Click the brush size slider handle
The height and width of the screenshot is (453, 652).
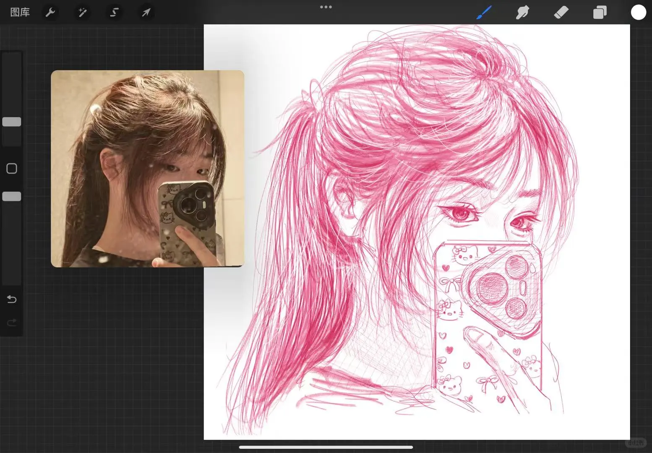coord(12,122)
